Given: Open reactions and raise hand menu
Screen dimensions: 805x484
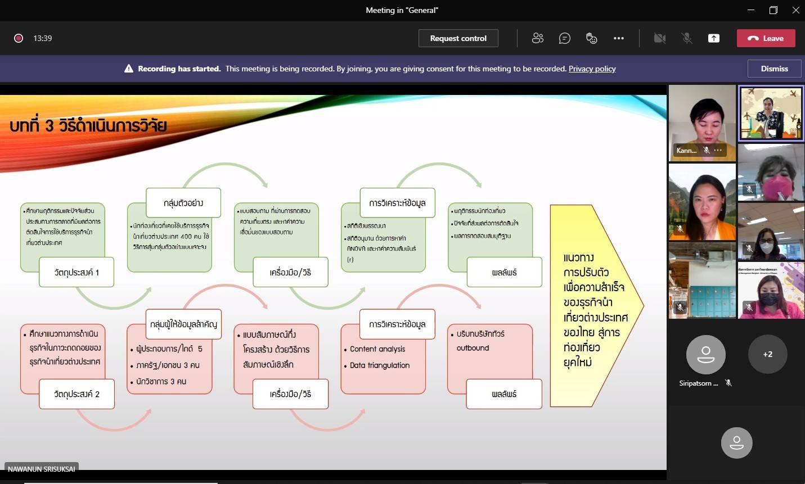Looking at the screenshot, I should [x=591, y=38].
